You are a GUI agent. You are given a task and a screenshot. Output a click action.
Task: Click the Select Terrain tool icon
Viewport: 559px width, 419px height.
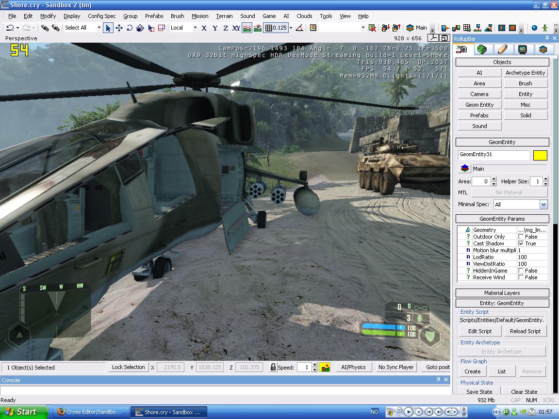click(x=151, y=28)
